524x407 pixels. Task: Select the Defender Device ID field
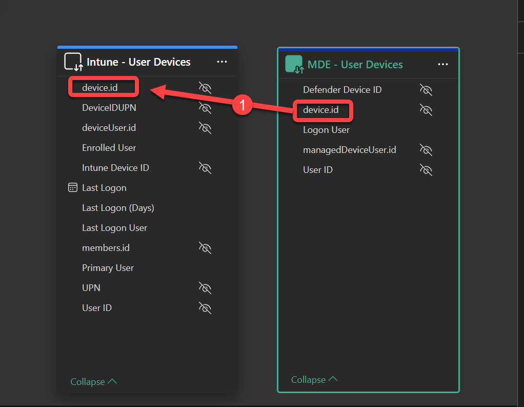coord(342,90)
